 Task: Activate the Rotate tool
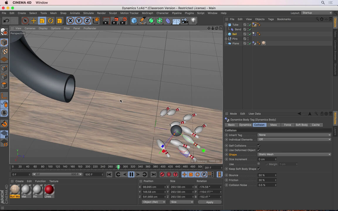[50, 21]
